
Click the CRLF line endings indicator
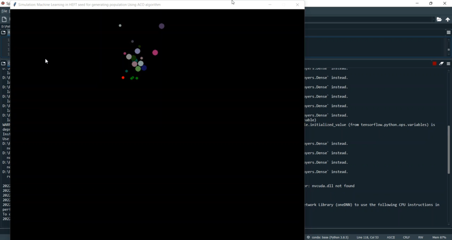pos(406,237)
